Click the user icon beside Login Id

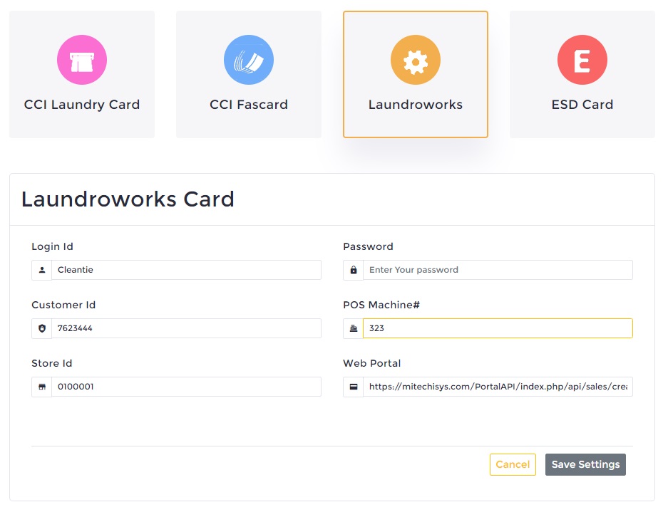42,270
